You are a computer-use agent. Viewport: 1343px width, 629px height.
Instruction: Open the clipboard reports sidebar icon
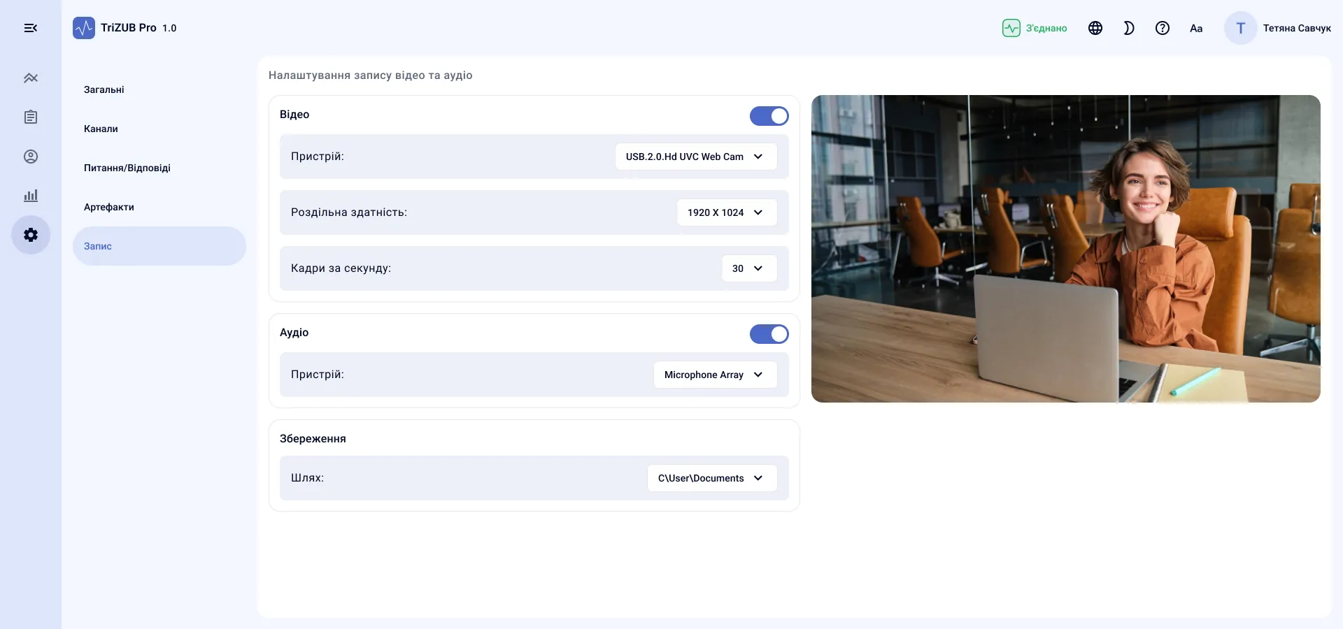[x=30, y=117]
